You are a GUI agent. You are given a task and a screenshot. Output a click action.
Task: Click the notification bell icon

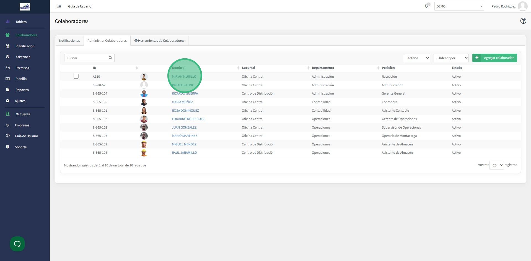point(426,6)
